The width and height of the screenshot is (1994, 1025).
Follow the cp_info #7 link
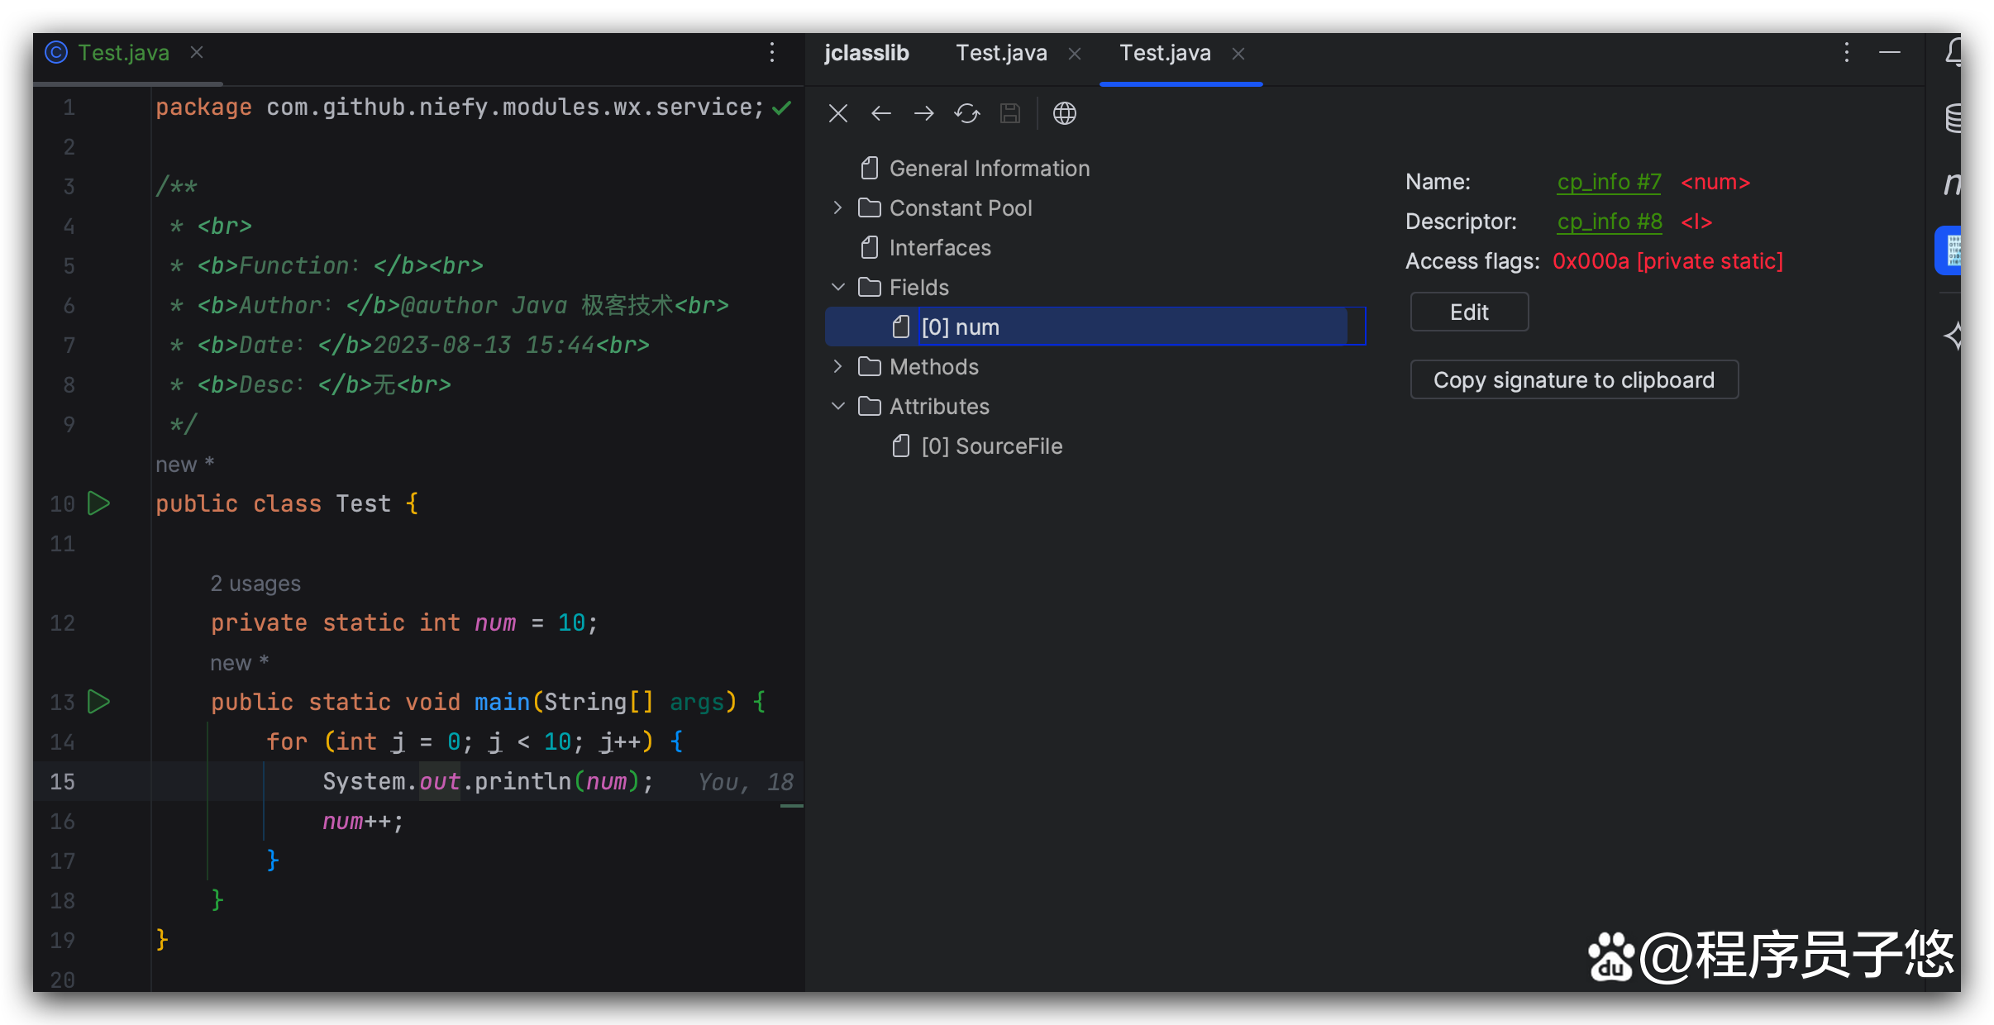pos(1608,182)
